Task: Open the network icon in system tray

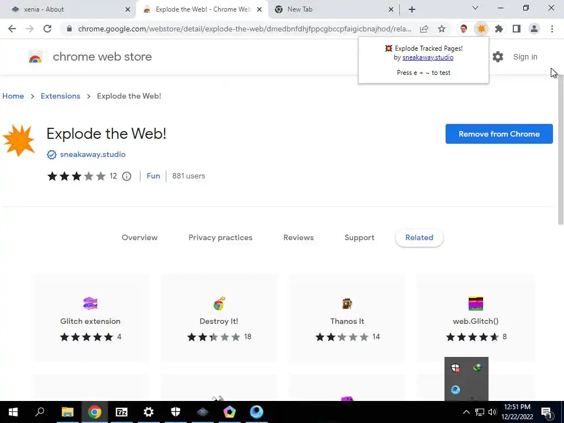Action: coord(480,412)
